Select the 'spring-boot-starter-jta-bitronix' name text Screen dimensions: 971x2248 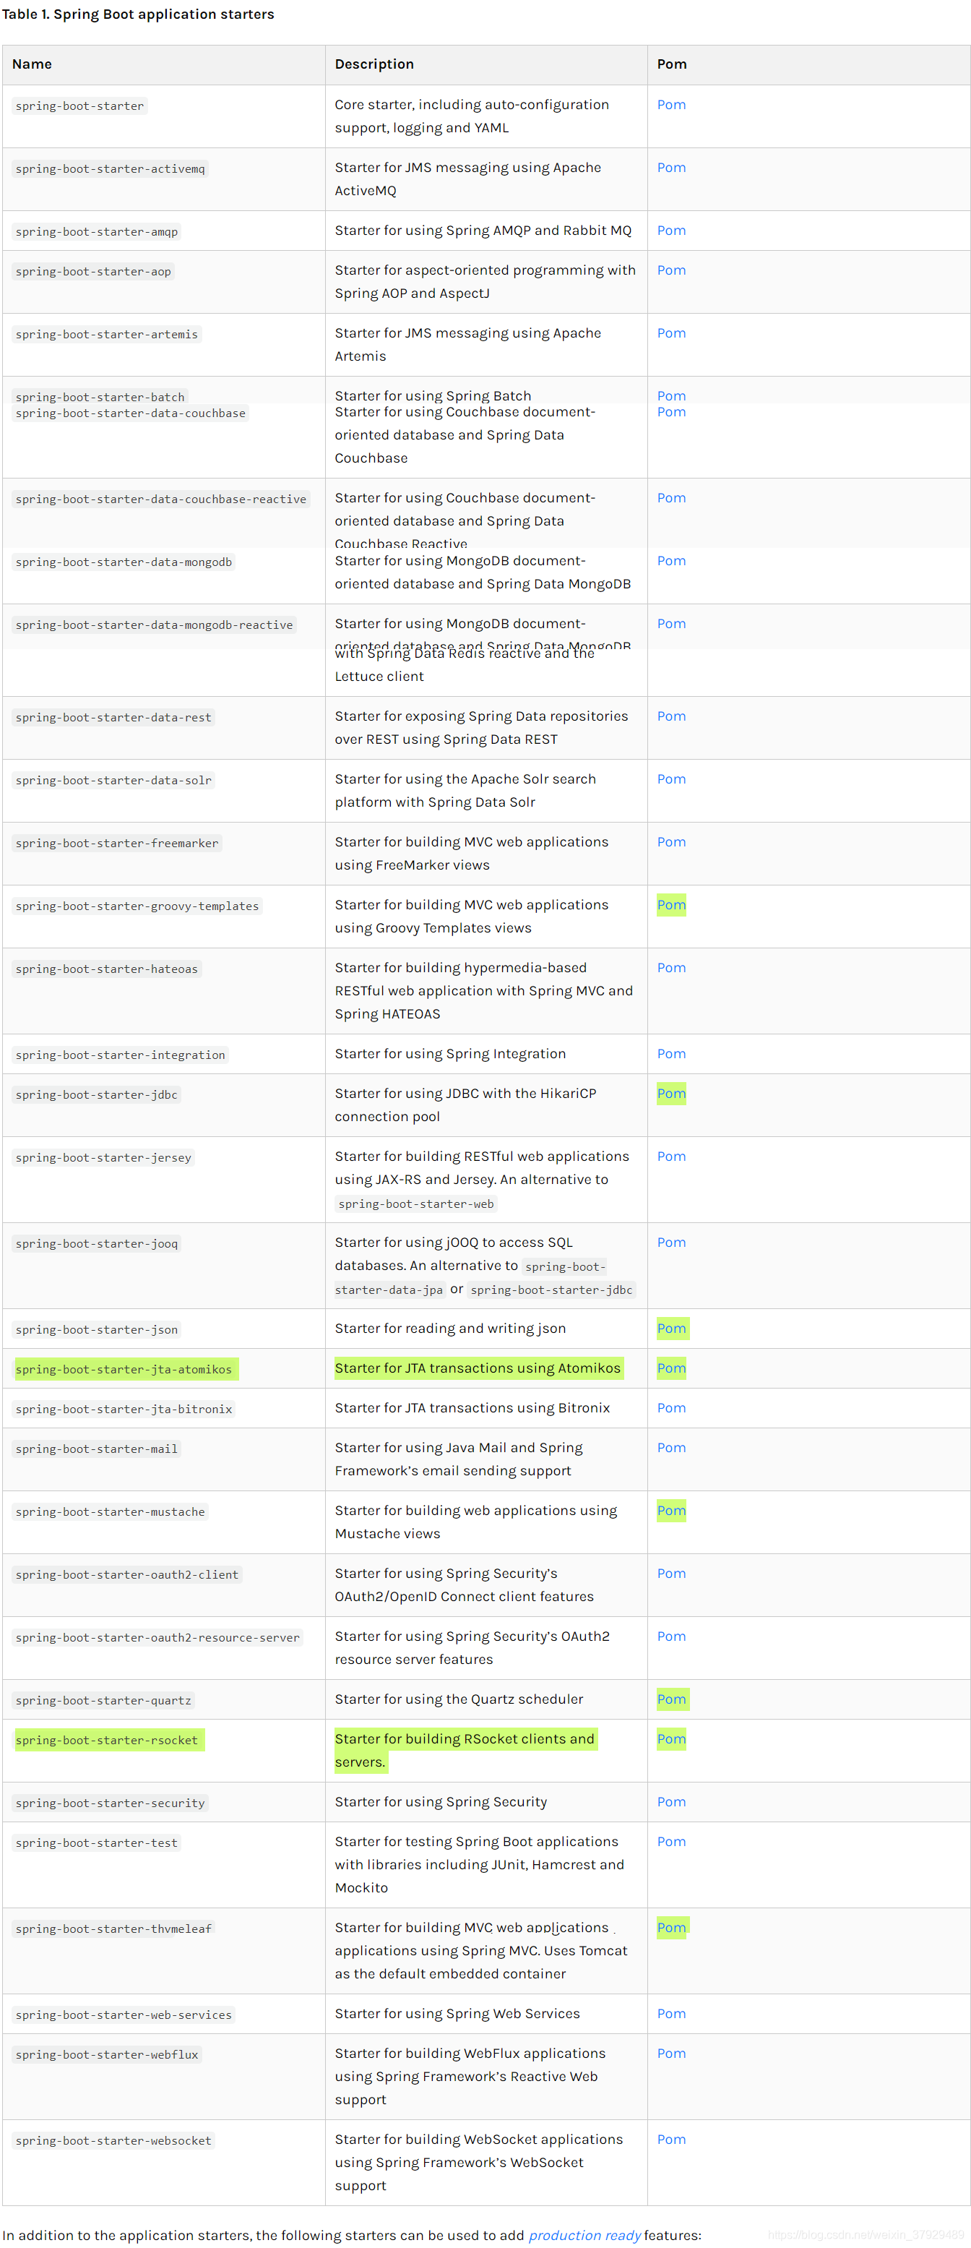tap(124, 1410)
